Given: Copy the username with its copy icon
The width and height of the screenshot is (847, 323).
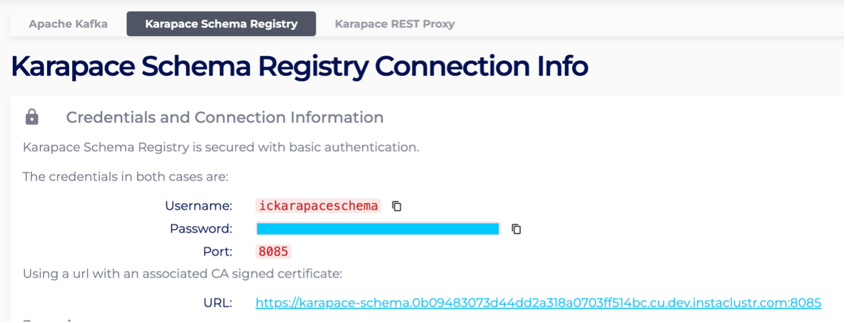Looking at the screenshot, I should (397, 206).
